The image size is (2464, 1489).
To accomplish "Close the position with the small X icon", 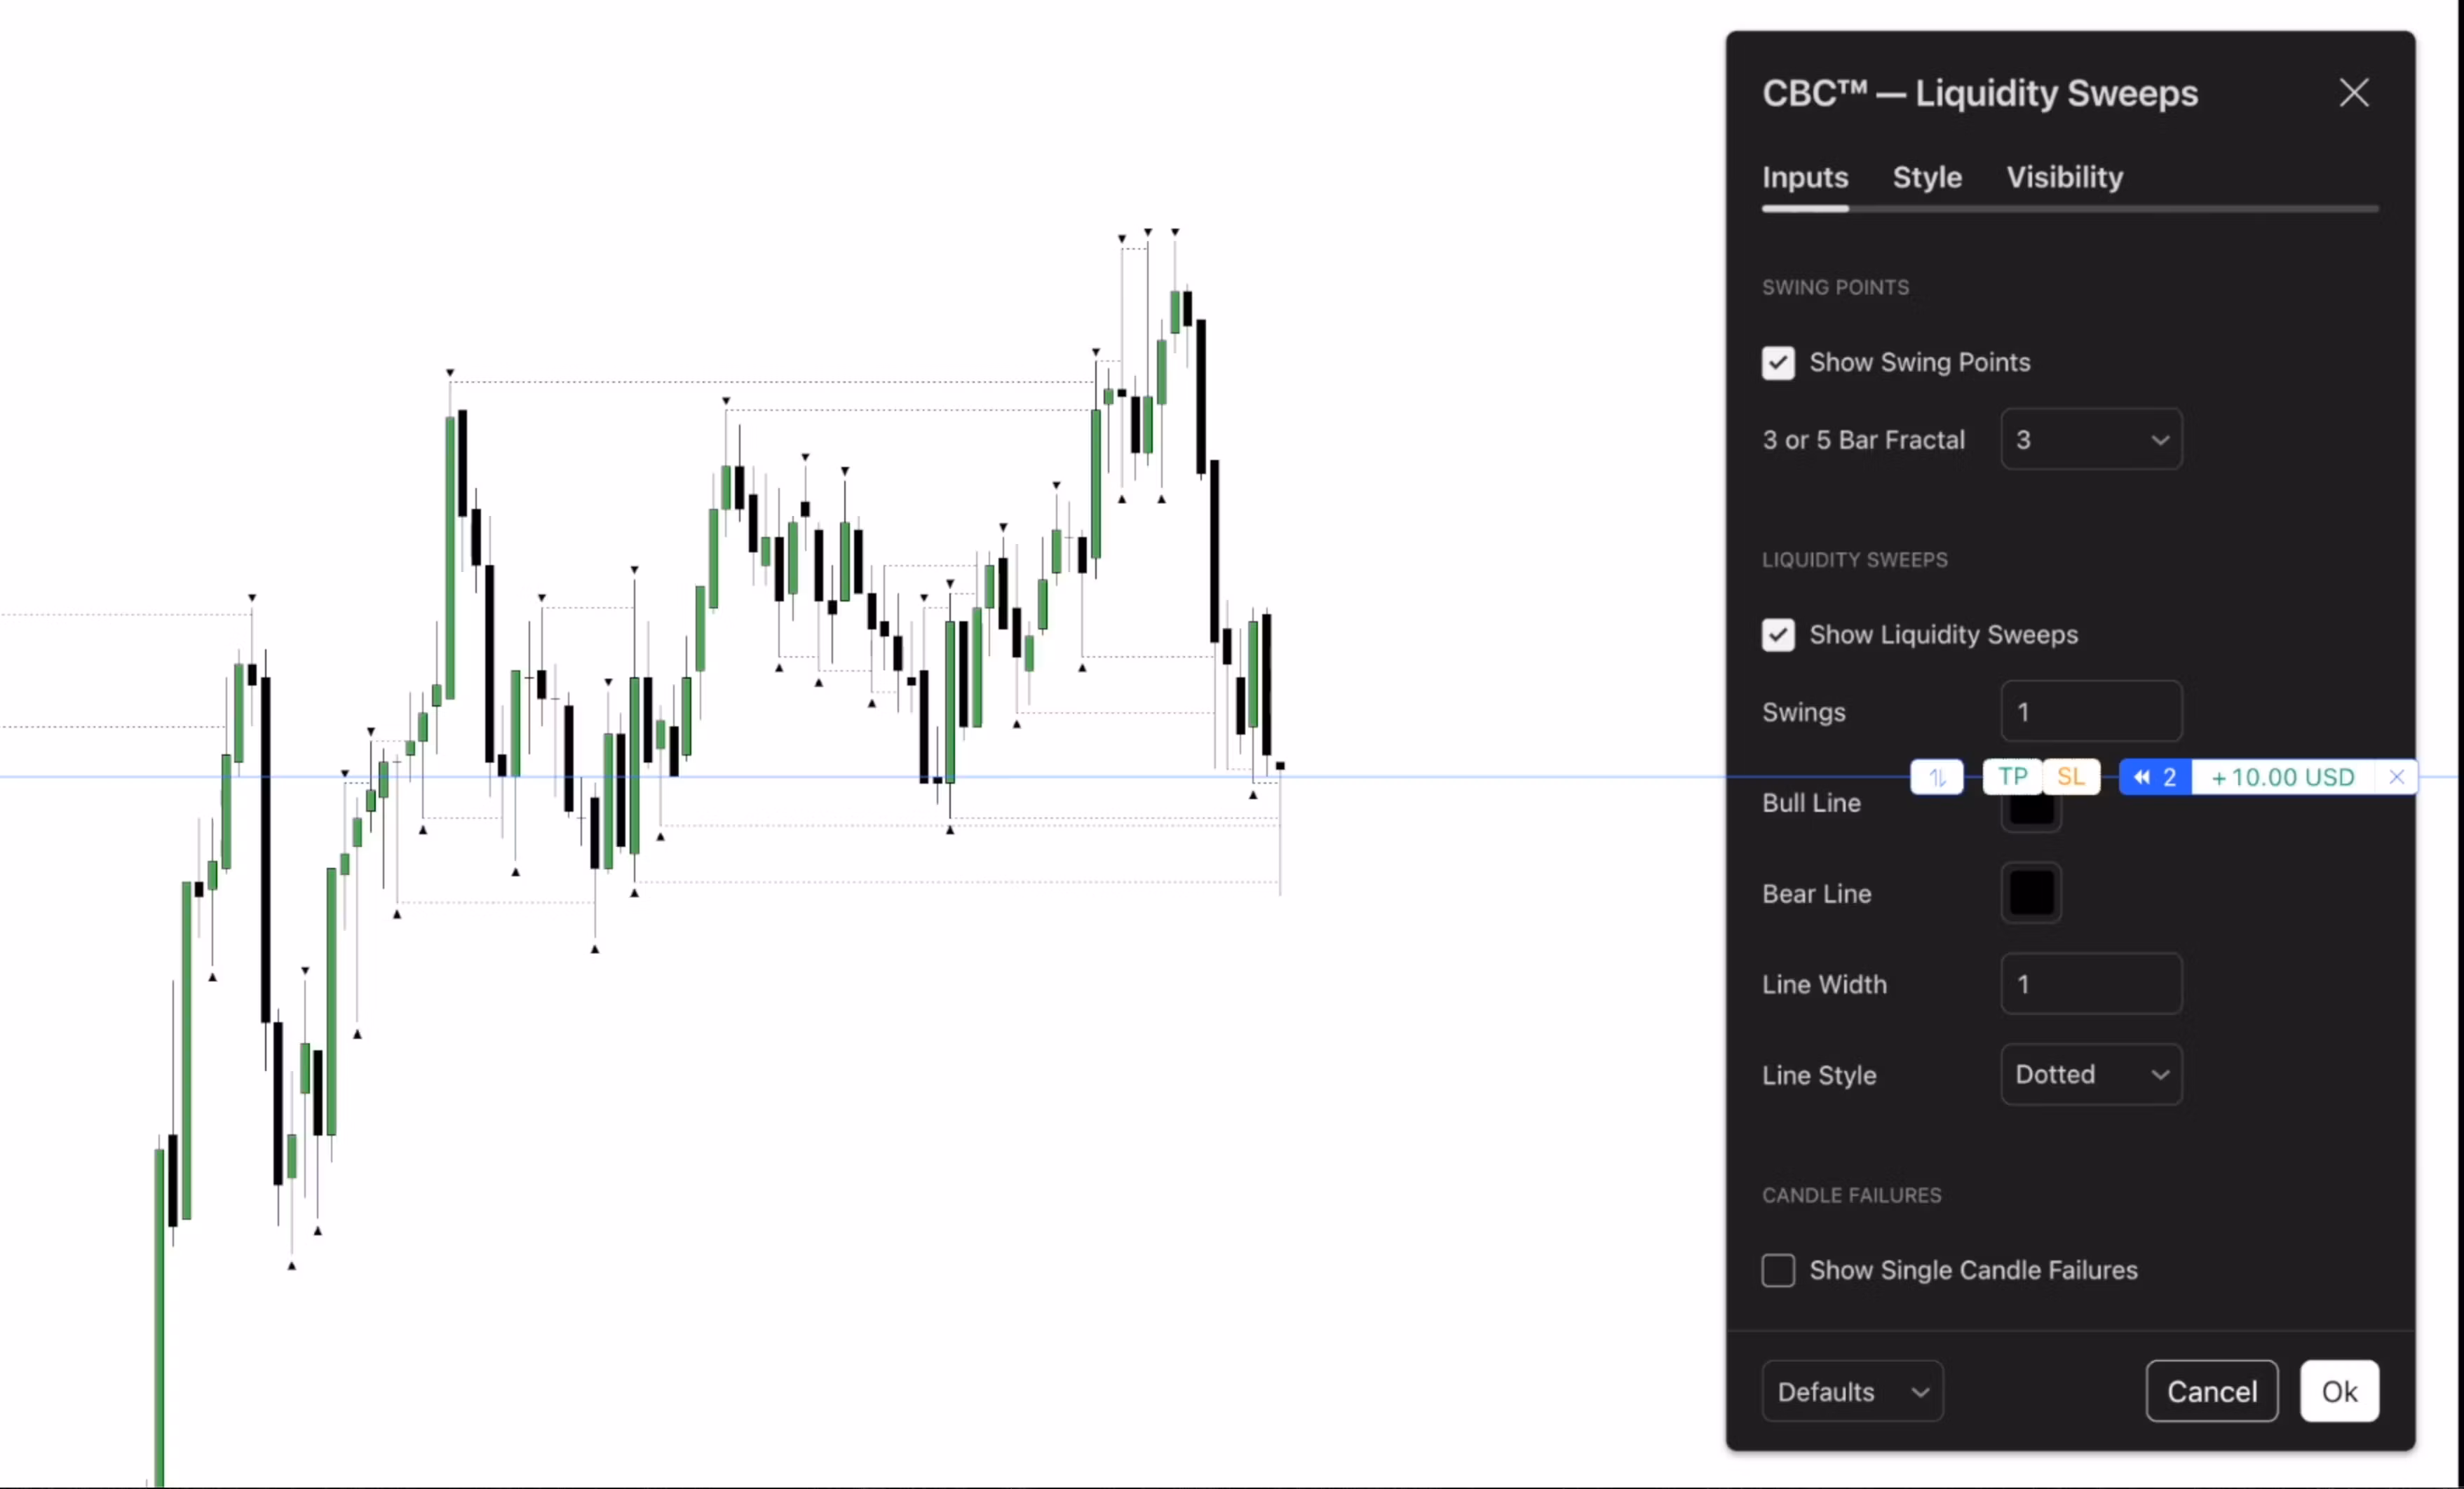I will click(x=2397, y=777).
